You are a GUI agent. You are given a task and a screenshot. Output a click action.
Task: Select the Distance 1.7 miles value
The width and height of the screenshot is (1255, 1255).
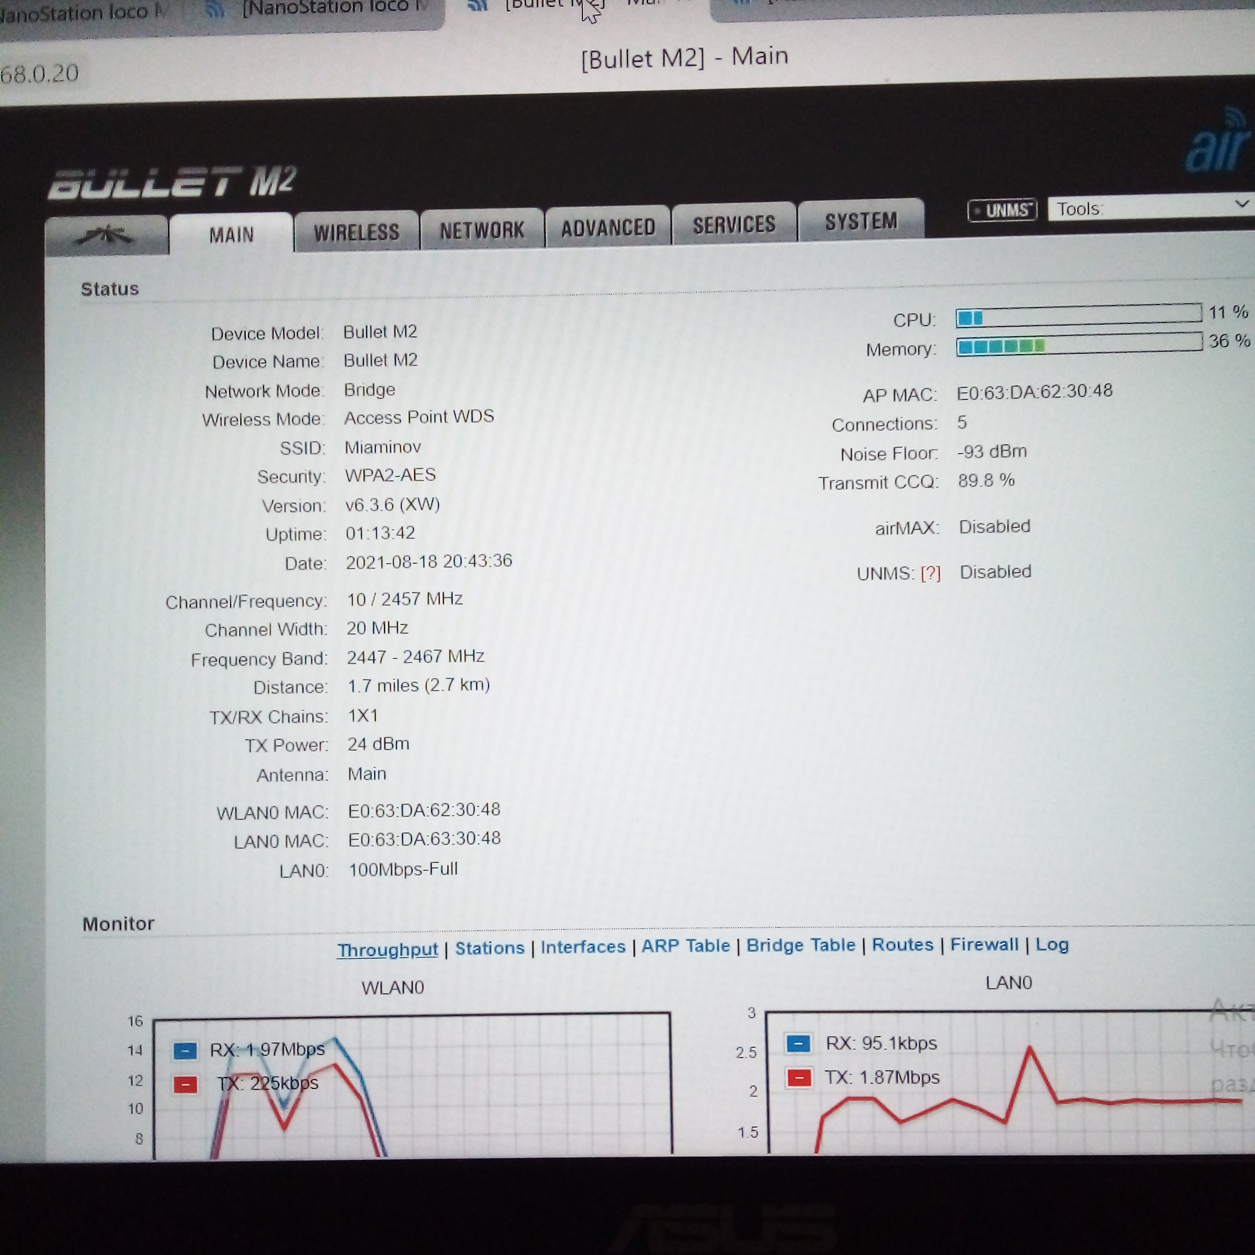[x=418, y=685]
